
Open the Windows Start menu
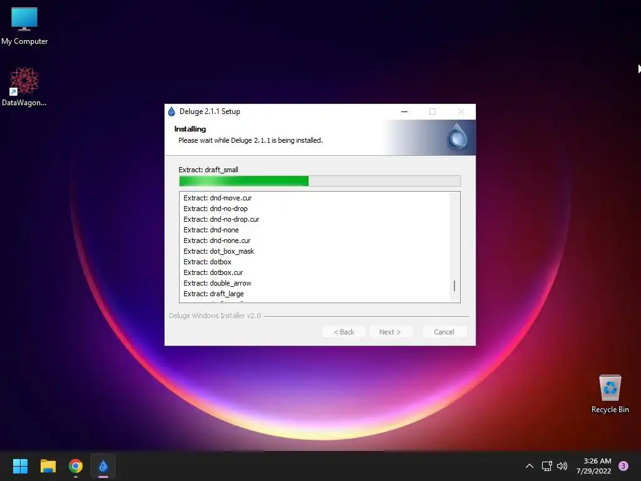tap(20, 466)
